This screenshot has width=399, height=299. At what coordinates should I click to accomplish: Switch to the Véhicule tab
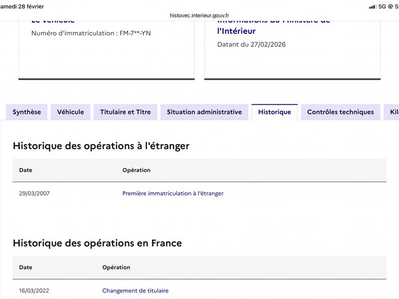(70, 112)
